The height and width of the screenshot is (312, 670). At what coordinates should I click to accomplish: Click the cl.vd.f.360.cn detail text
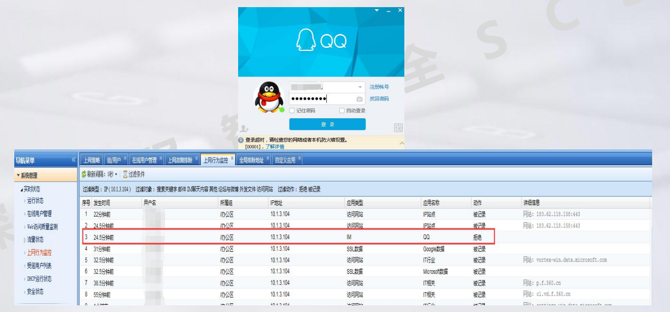pos(547,294)
